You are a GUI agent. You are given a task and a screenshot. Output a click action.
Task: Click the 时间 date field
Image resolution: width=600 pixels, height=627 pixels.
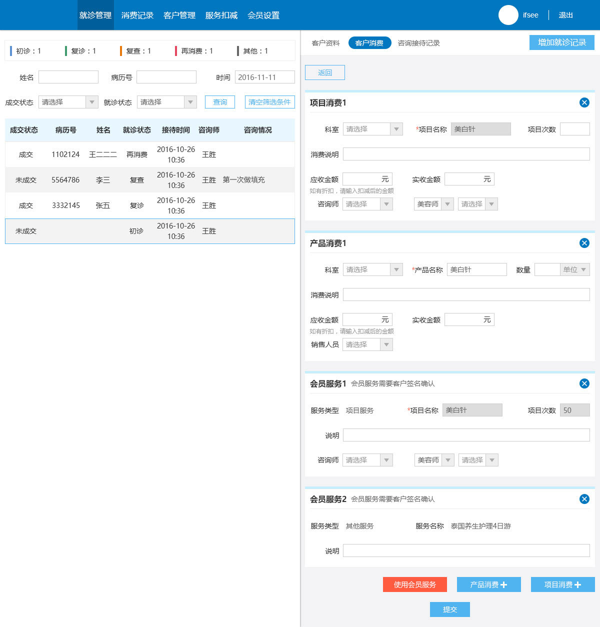[x=265, y=77]
